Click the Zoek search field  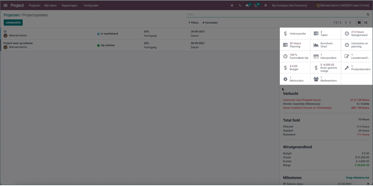pos(275,14)
